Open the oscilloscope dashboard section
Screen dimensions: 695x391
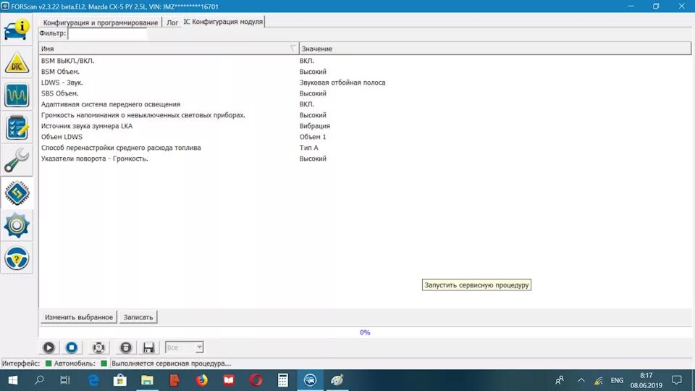click(x=17, y=95)
